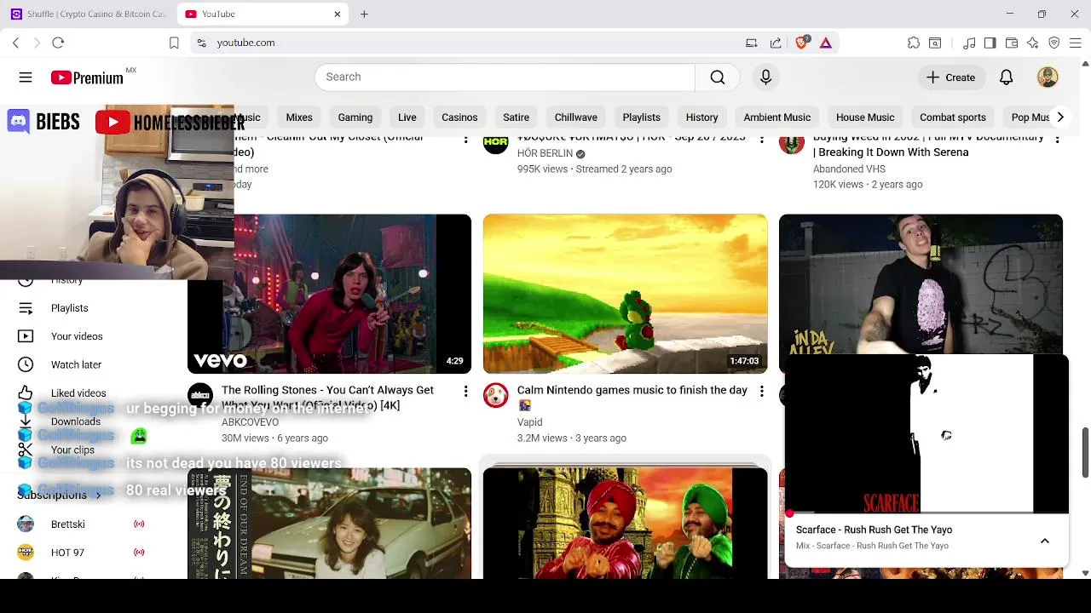1091x613 pixels.
Task: Start voice search with microphone
Action: pyautogui.click(x=765, y=77)
